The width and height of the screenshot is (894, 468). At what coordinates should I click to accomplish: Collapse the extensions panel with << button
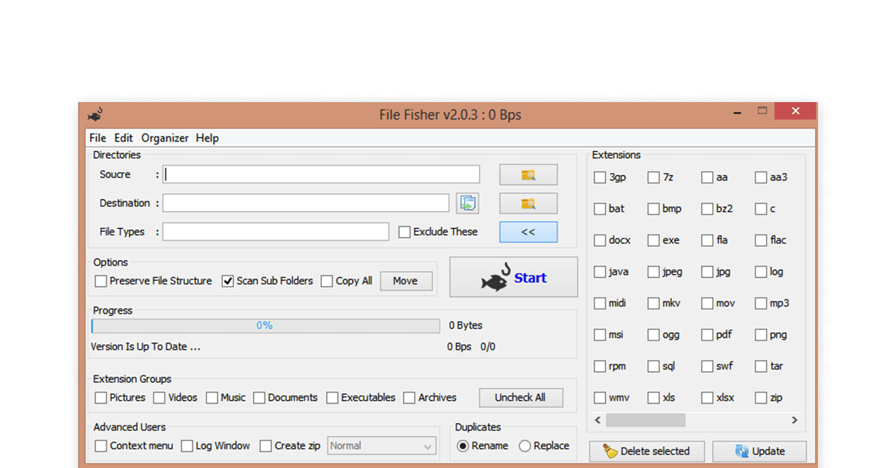click(x=528, y=232)
